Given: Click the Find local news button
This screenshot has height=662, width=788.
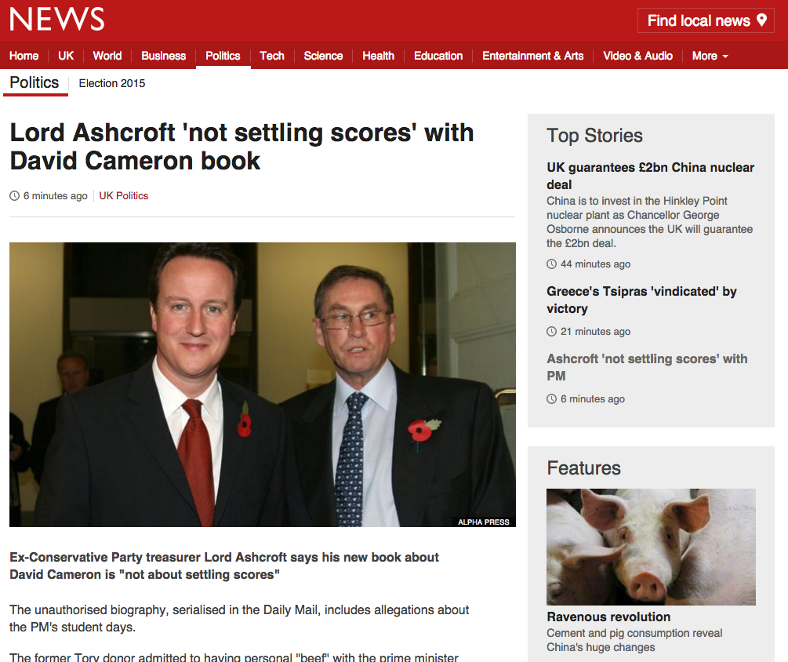Looking at the screenshot, I should [706, 20].
